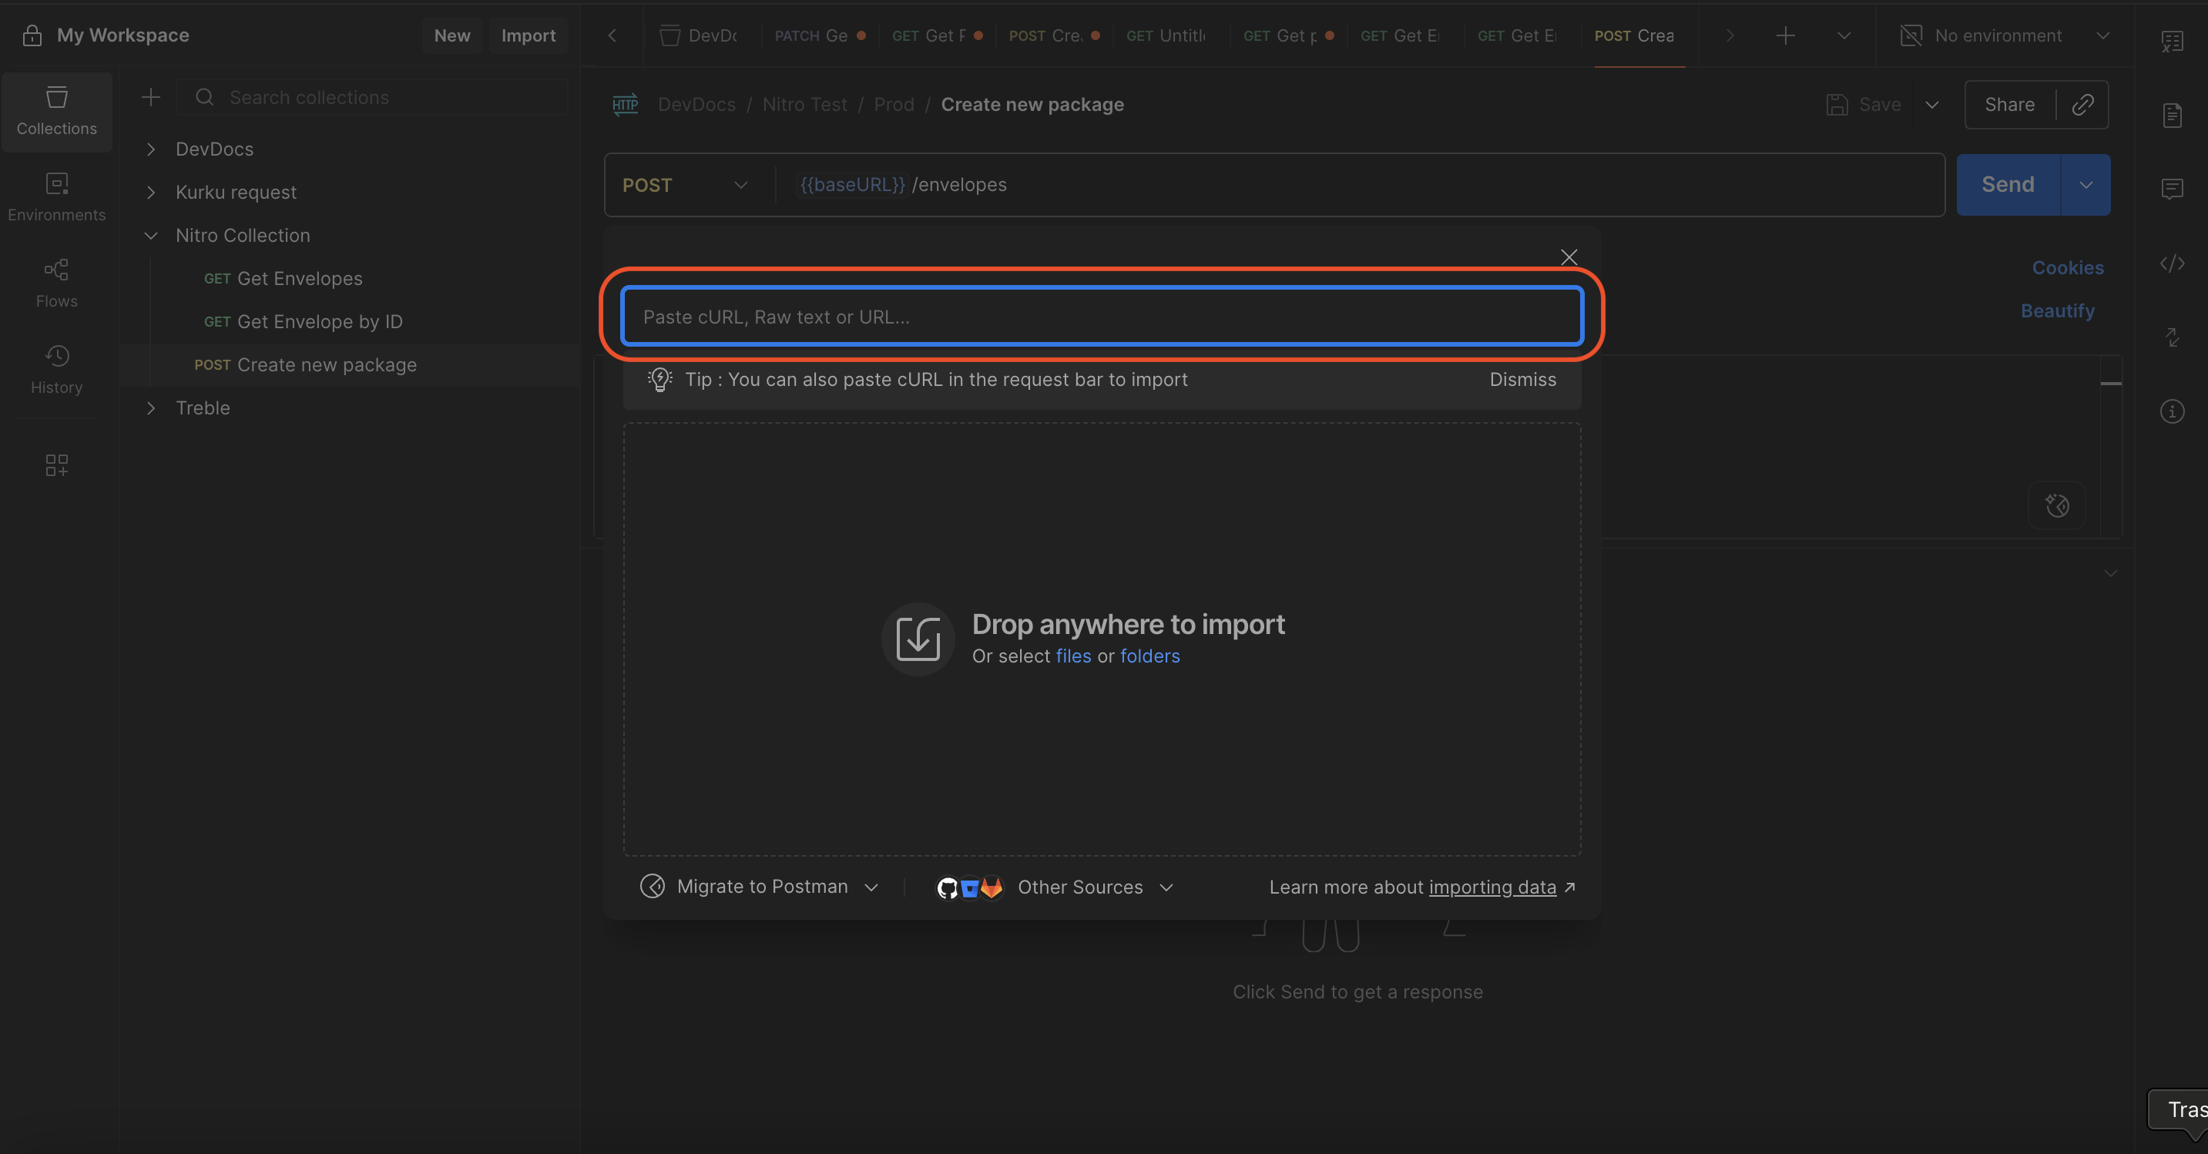Close the import dialog with X
Screen dimensions: 2208x1154
(x=1569, y=257)
